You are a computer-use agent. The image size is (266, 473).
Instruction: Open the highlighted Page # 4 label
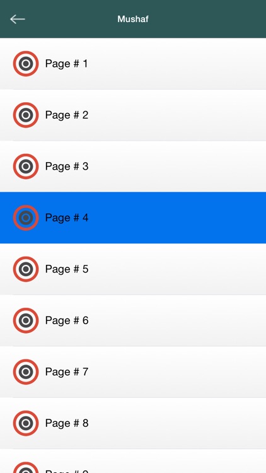pos(67,218)
